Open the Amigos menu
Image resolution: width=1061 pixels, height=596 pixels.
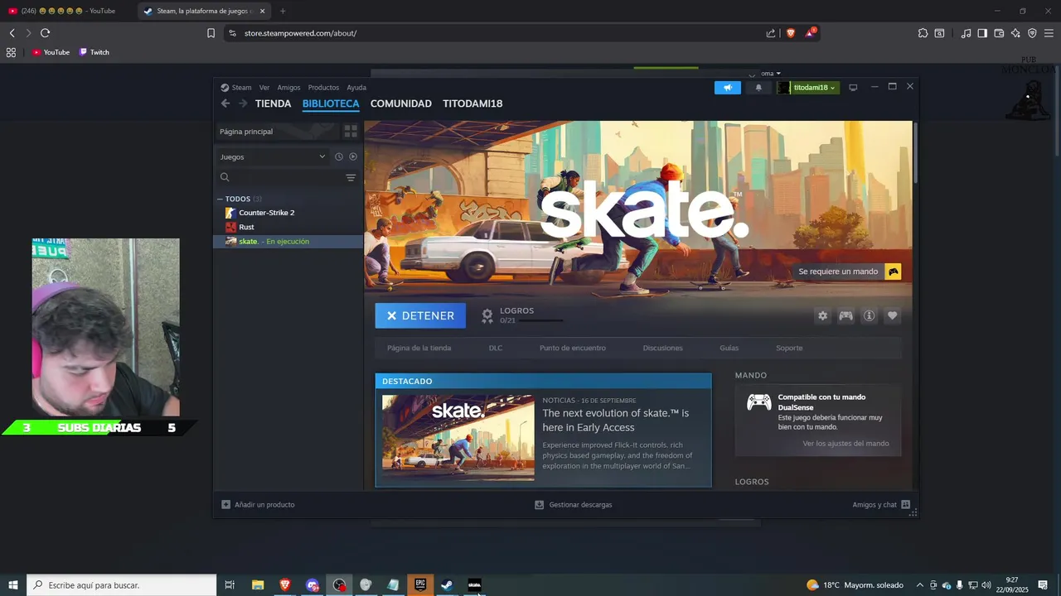click(288, 88)
